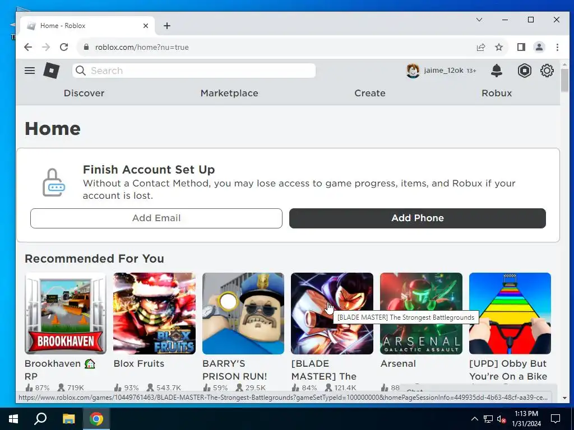Click the muted volume tray icon
574x430 pixels.
click(x=501, y=419)
